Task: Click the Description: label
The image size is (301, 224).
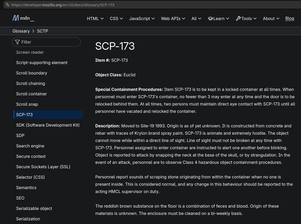Action: (x=108, y=126)
